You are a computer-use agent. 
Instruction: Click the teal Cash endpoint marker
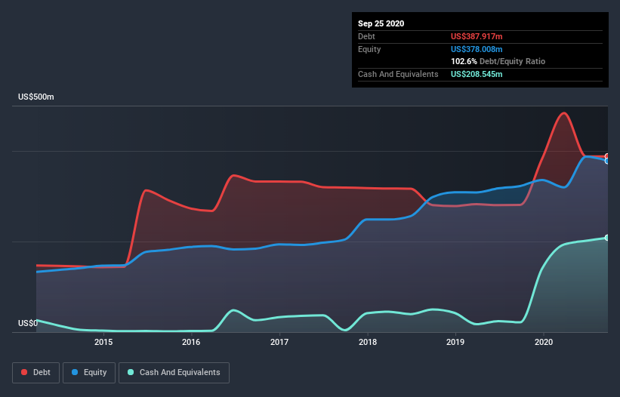click(607, 238)
